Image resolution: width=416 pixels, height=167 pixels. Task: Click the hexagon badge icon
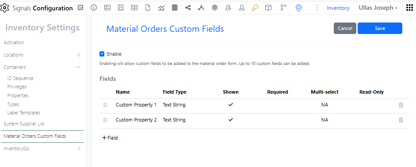(215, 8)
